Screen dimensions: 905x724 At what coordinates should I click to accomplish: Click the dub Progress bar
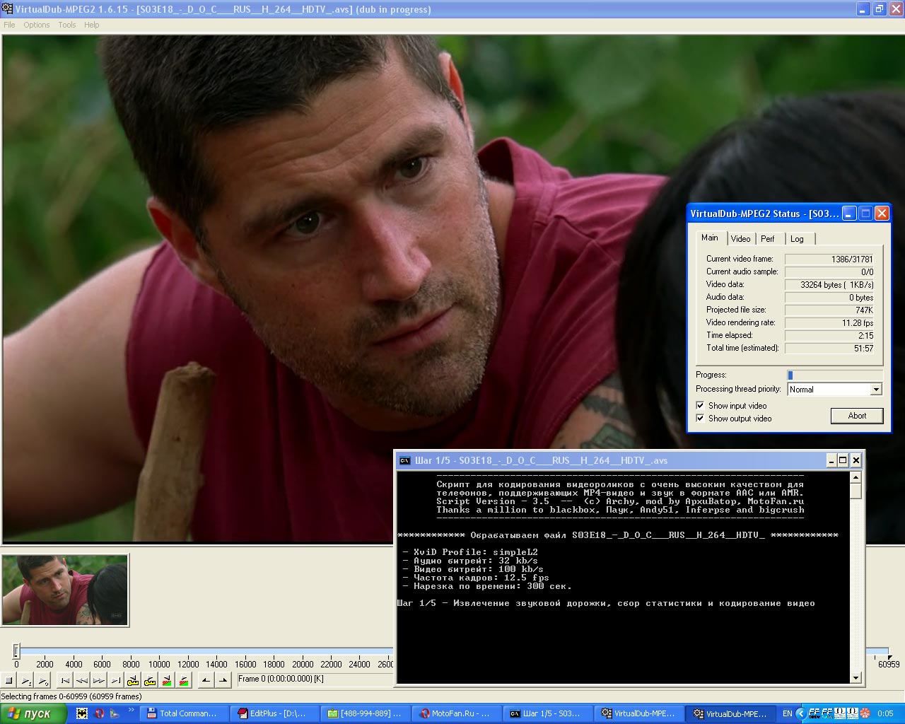[835, 375]
